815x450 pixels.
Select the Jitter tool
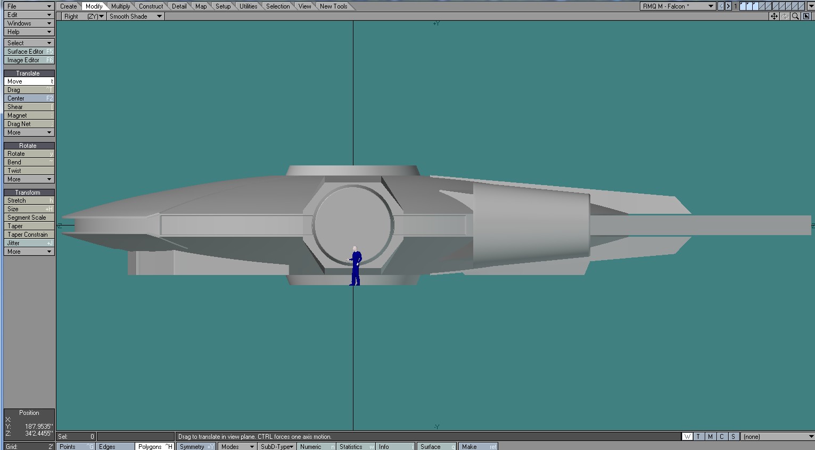(29, 243)
